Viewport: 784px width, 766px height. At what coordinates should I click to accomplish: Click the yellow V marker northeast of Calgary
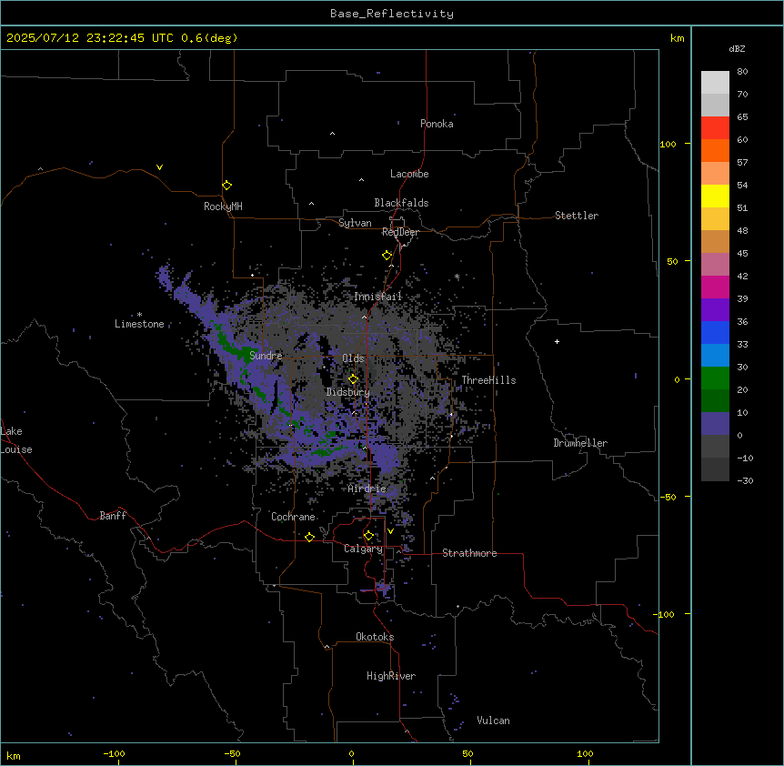tap(390, 531)
